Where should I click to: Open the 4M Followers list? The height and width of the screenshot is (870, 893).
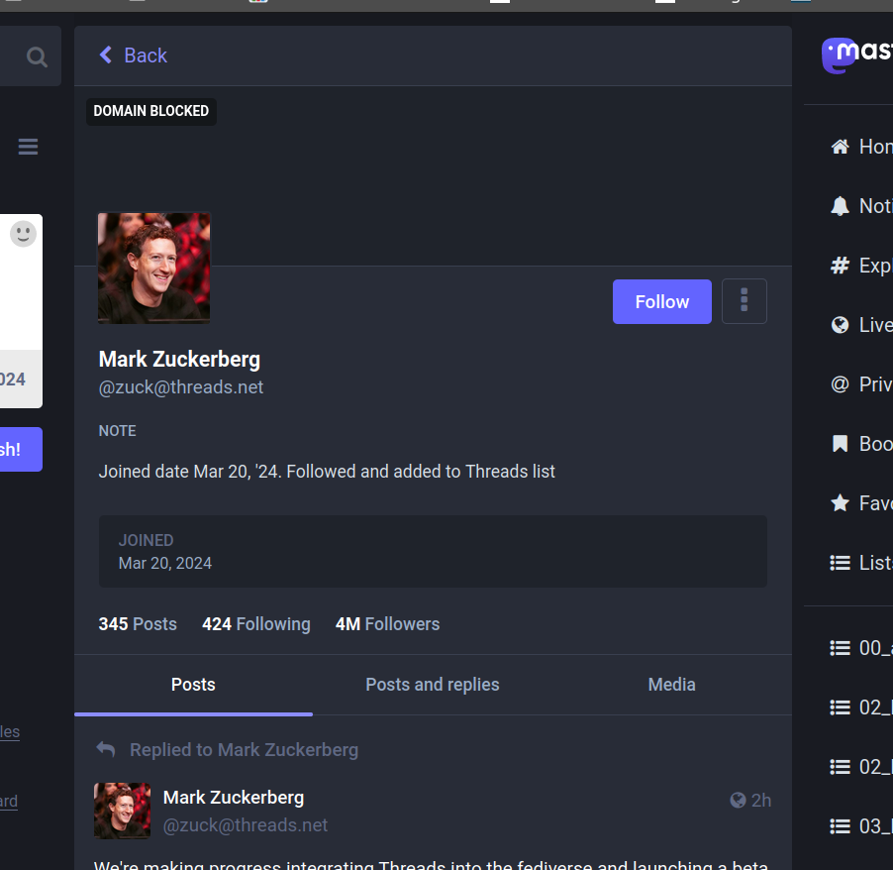pyautogui.click(x=387, y=623)
